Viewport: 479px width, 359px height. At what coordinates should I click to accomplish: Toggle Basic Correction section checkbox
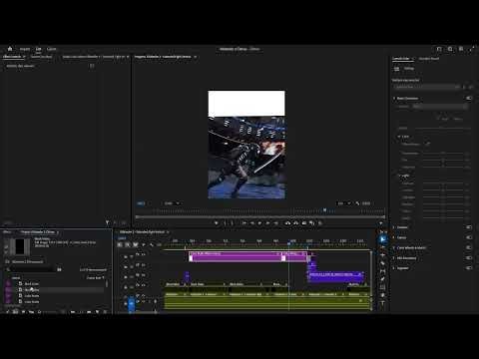tap(469, 98)
